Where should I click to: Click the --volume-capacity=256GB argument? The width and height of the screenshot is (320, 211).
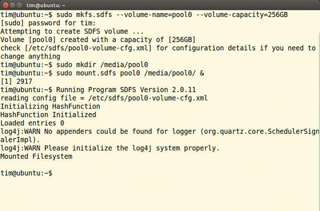[x=242, y=15]
